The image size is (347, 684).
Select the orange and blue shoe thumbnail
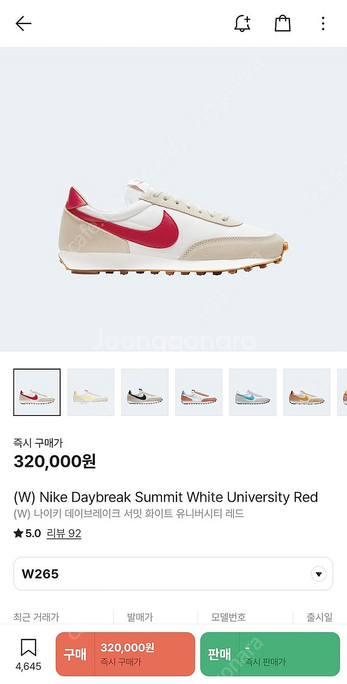coord(199,392)
